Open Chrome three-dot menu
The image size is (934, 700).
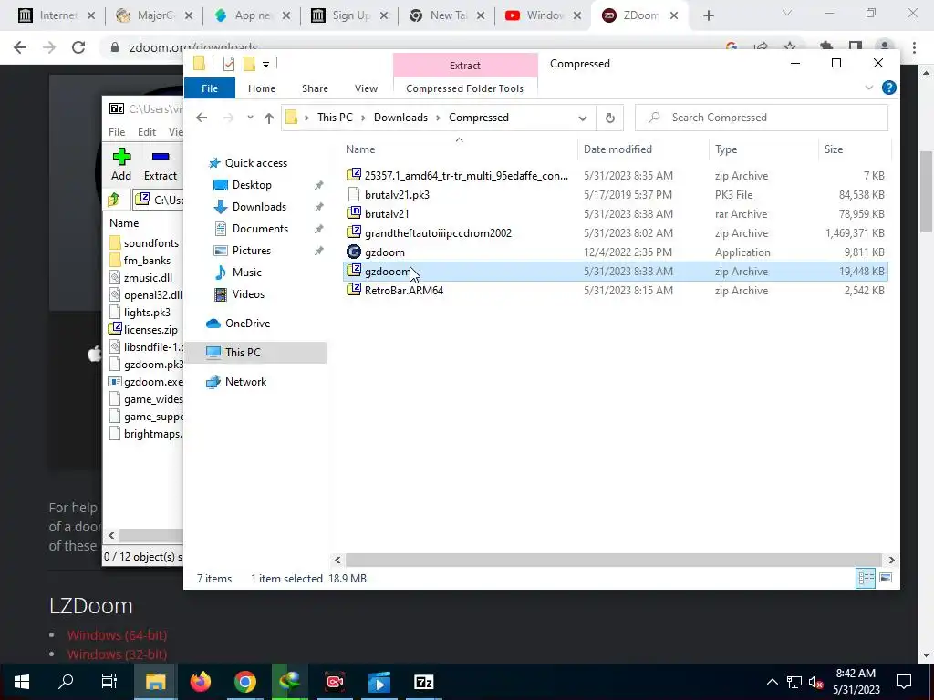click(914, 47)
